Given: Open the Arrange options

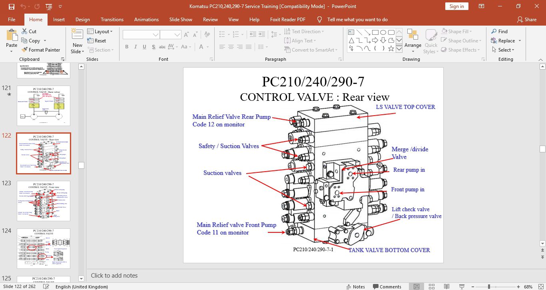Looking at the screenshot, I should [413, 40].
